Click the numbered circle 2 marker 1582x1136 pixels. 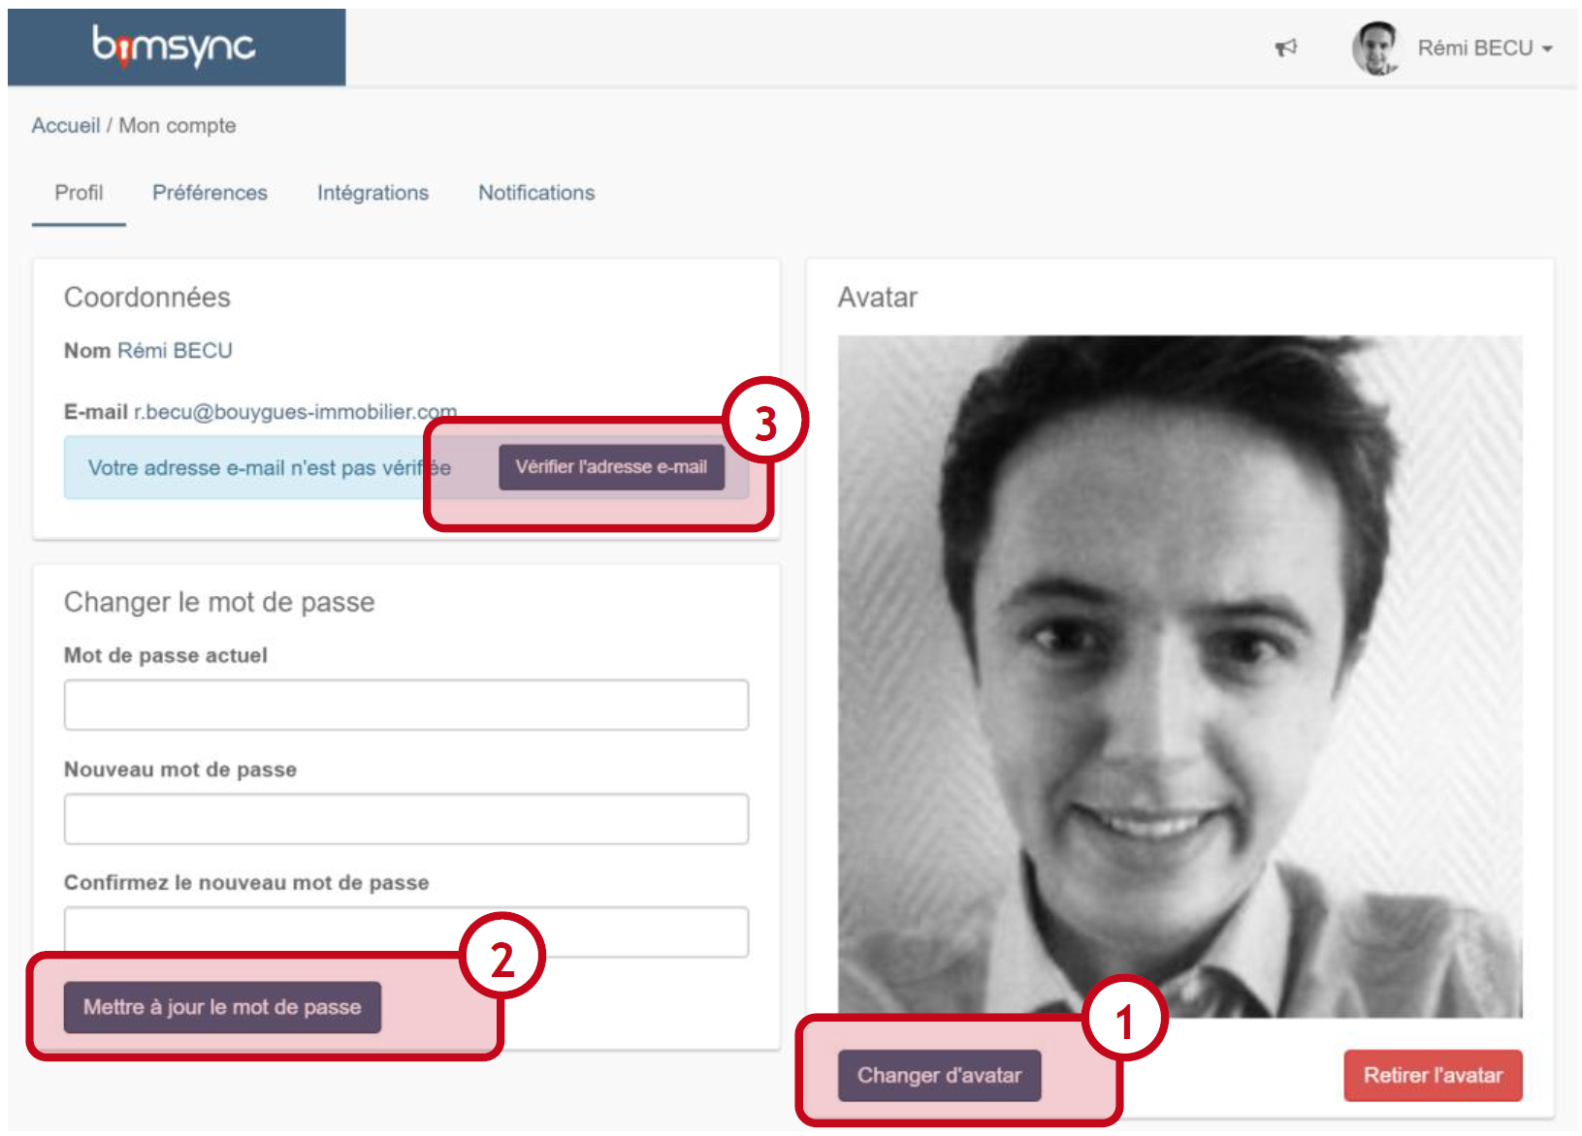[501, 959]
